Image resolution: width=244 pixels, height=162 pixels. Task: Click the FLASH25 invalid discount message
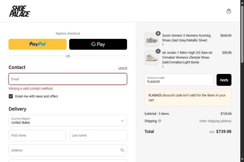(188, 98)
